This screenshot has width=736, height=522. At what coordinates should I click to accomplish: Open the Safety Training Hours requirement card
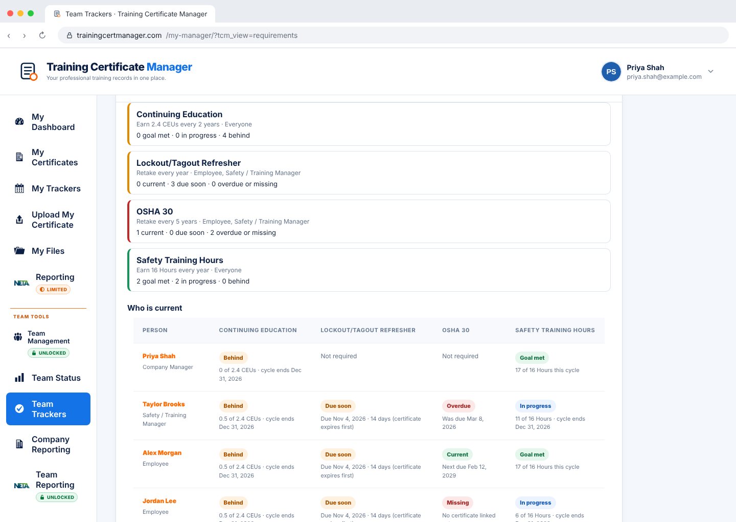click(x=369, y=270)
